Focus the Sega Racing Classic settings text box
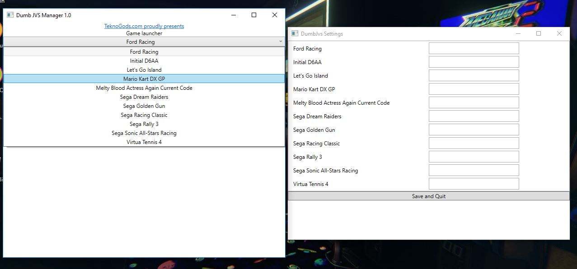 [x=474, y=143]
